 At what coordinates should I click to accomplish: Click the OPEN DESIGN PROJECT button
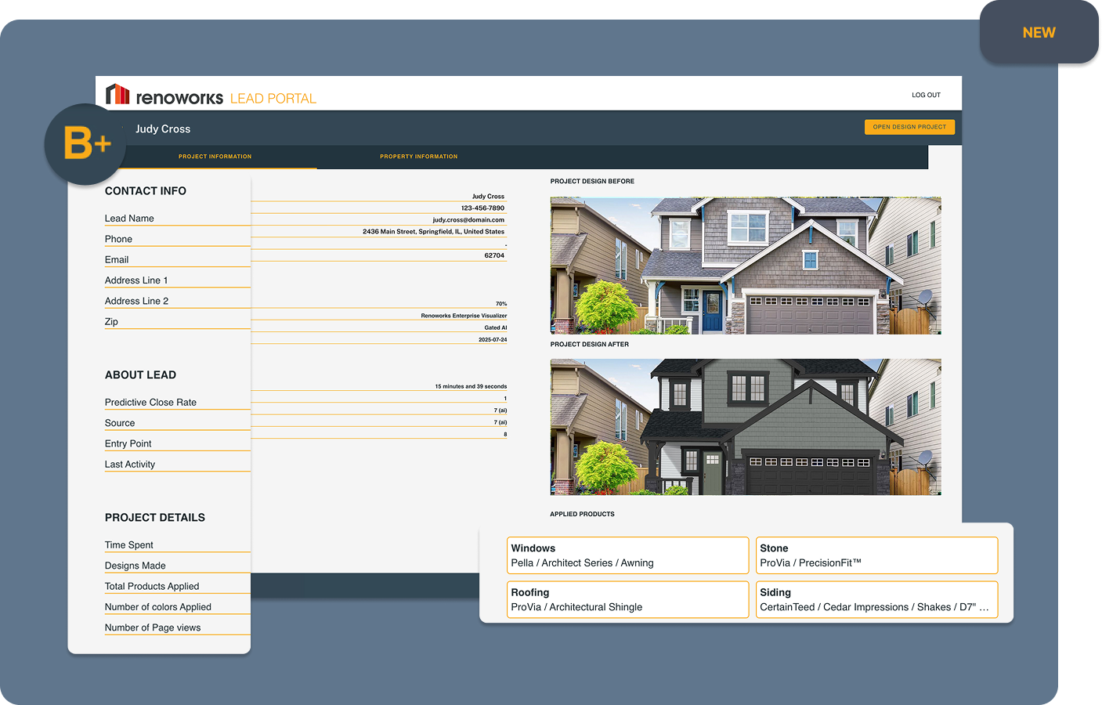(x=909, y=127)
